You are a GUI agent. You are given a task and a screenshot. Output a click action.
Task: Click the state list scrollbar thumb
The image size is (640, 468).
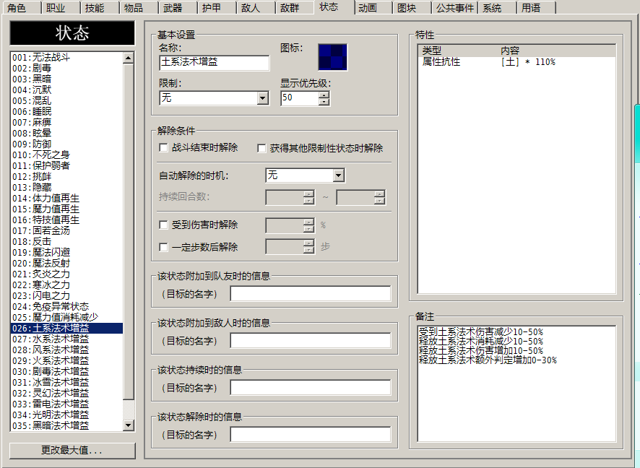click(128, 231)
